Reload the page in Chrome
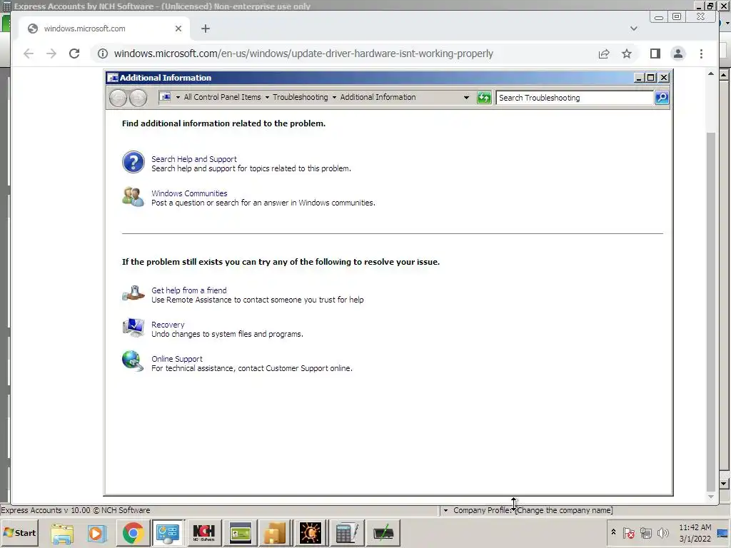Viewport: 731px width, 548px height. tap(74, 54)
